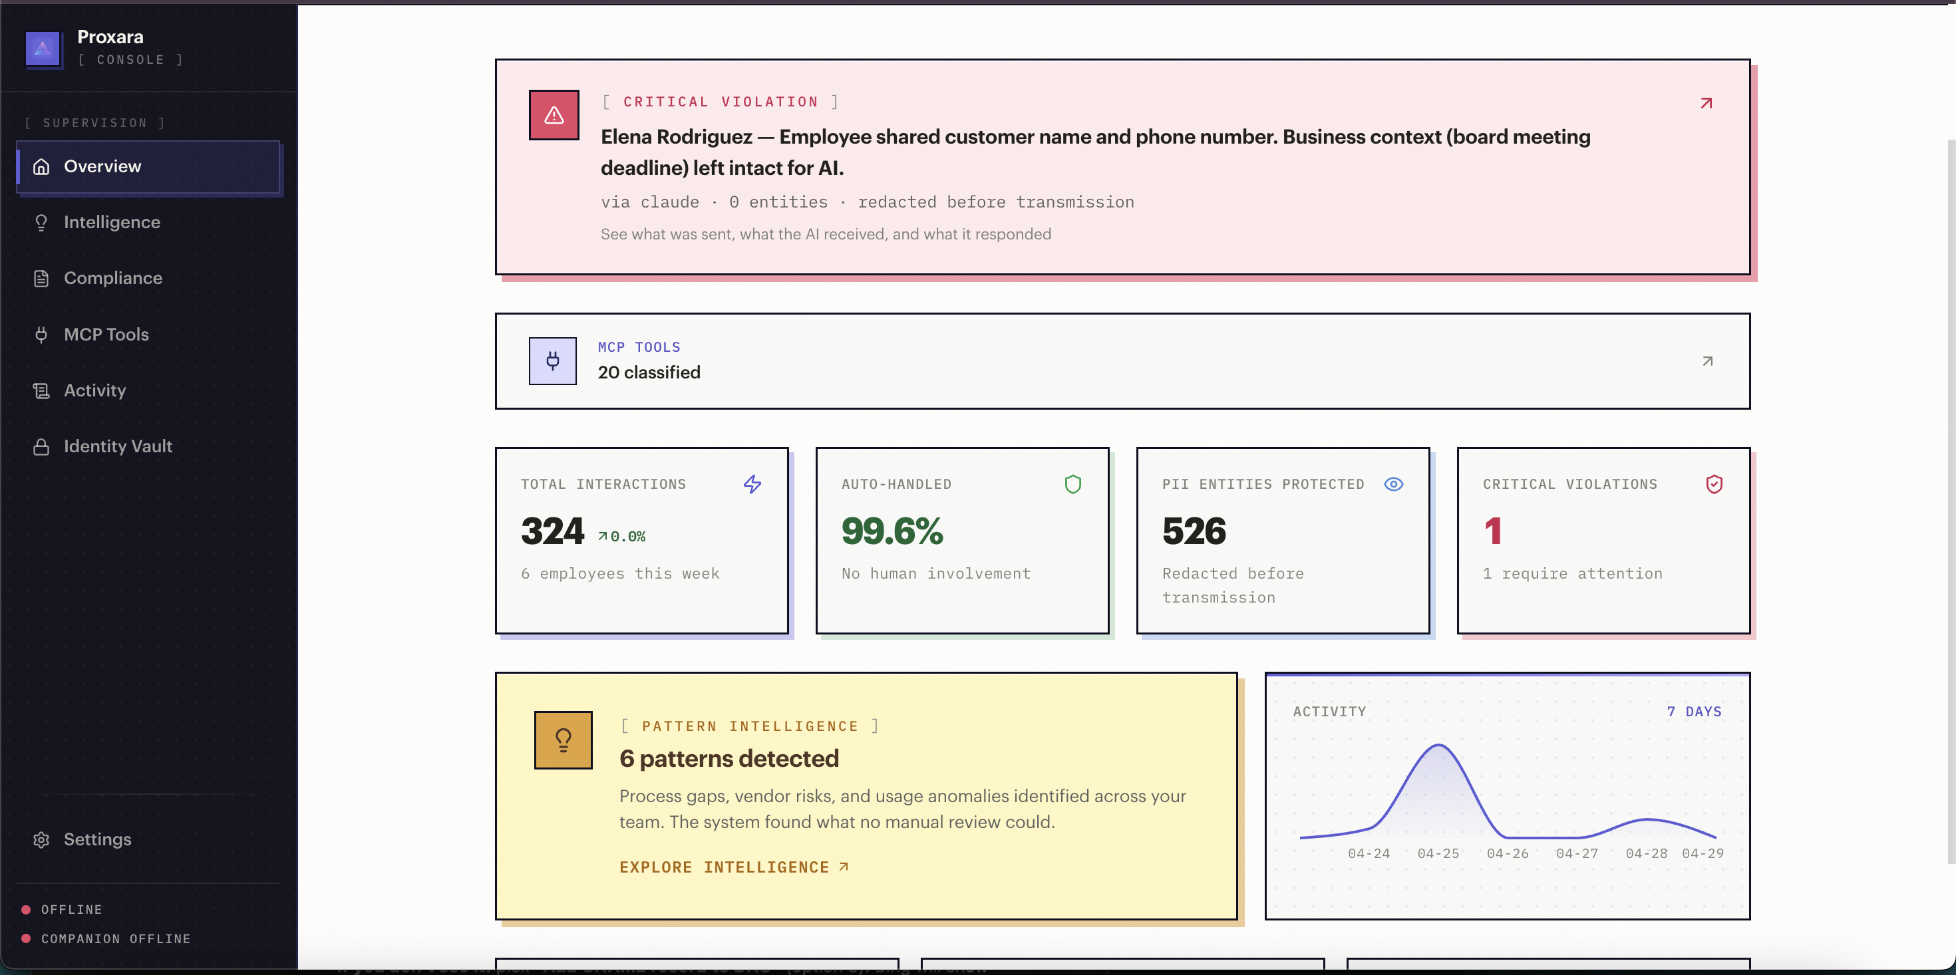Click the '[ CRITICAL VIOLATION ]' label
Image resolution: width=1956 pixels, height=975 pixels.
720,102
